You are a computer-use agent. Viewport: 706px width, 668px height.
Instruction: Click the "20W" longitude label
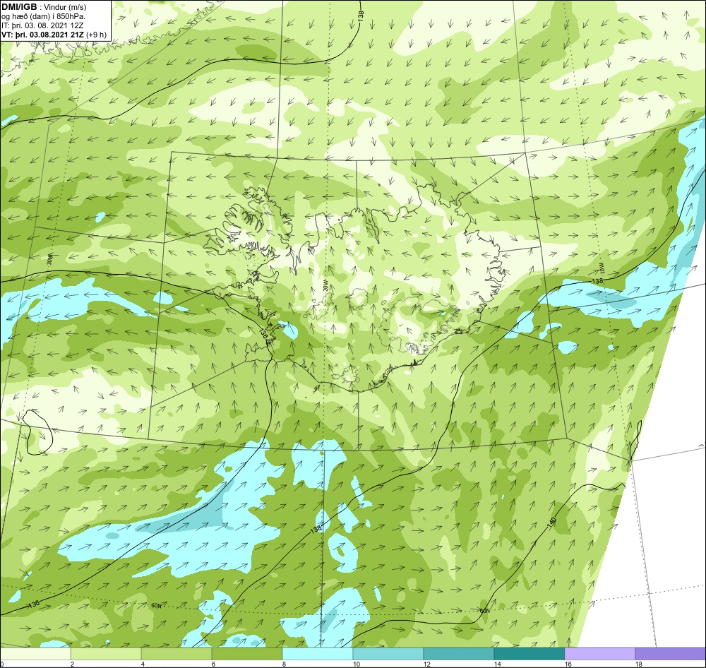[325, 286]
